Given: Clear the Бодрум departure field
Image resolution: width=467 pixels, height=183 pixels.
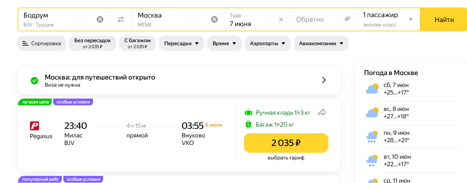Looking at the screenshot, I should point(100,19).
